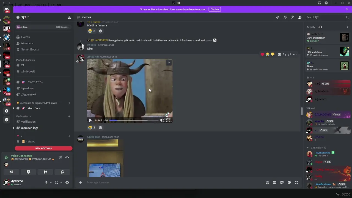Toggle camera on in voice panel
352x198 pixels.
pos(11,172)
